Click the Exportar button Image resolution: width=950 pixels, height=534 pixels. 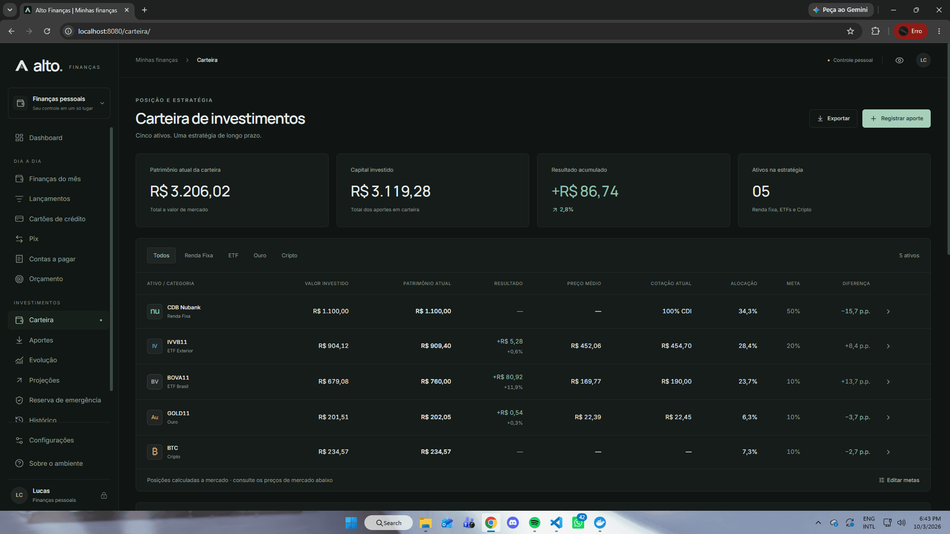[x=833, y=118]
